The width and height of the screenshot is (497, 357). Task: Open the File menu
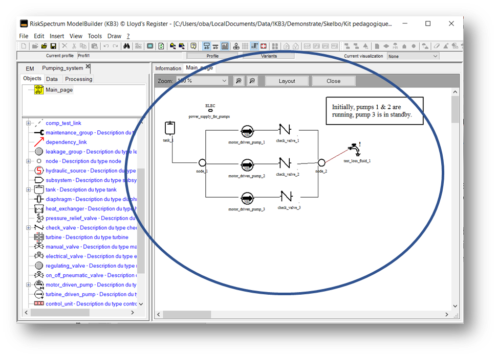point(24,36)
